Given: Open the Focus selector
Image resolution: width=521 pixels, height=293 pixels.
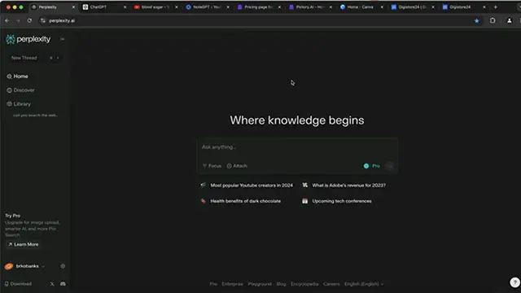Looking at the screenshot, I should (x=212, y=166).
